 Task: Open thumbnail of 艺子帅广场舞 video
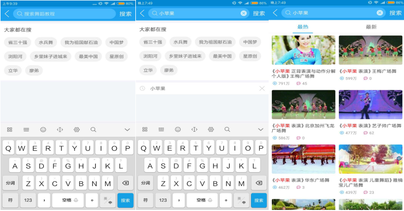(x=371, y=105)
